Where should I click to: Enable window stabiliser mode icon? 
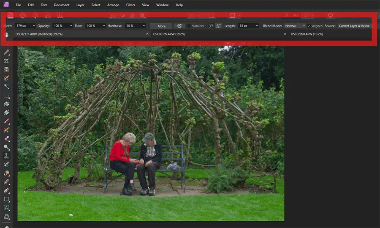click(219, 26)
